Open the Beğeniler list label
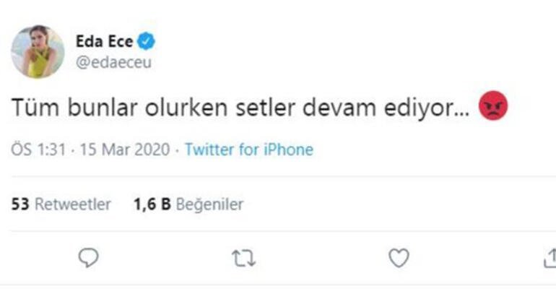 tap(209, 204)
